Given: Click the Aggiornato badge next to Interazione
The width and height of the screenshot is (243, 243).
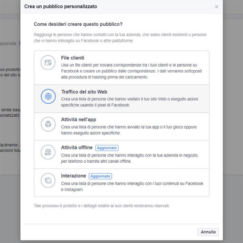Looking at the screenshot, I should (100, 176).
